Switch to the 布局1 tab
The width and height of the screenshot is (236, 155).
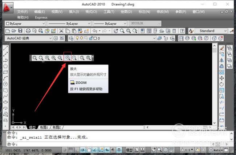(x=44, y=127)
